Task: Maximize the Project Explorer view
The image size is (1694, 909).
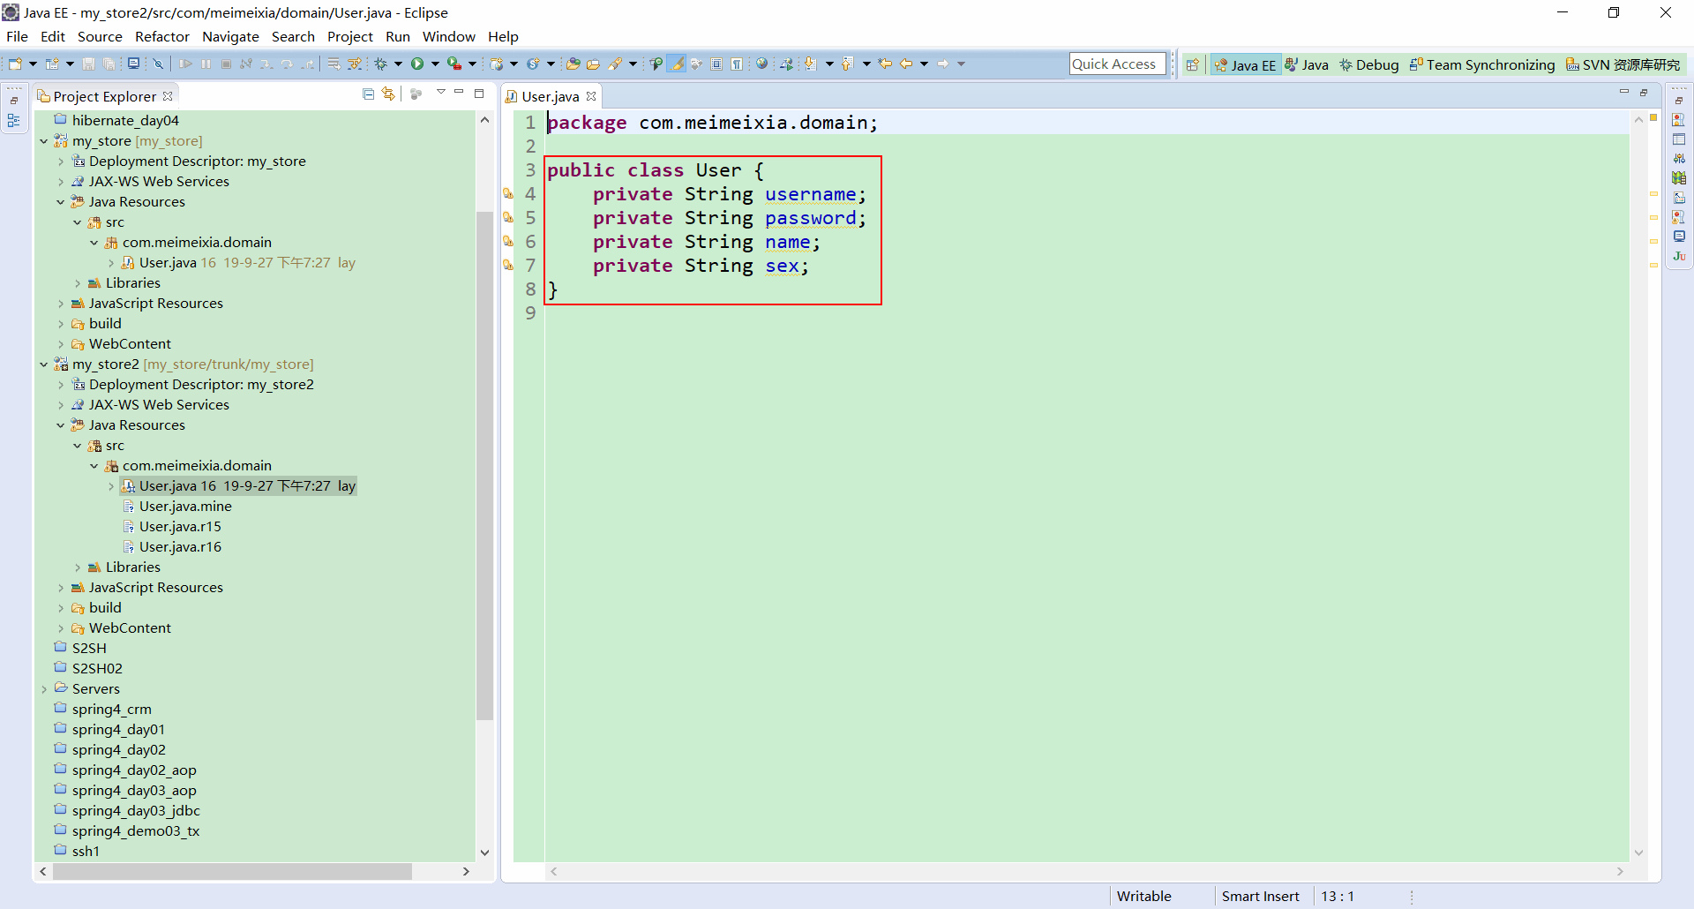Action: tap(479, 94)
